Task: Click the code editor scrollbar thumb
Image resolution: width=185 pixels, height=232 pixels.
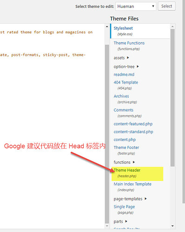Action: pos(107,134)
